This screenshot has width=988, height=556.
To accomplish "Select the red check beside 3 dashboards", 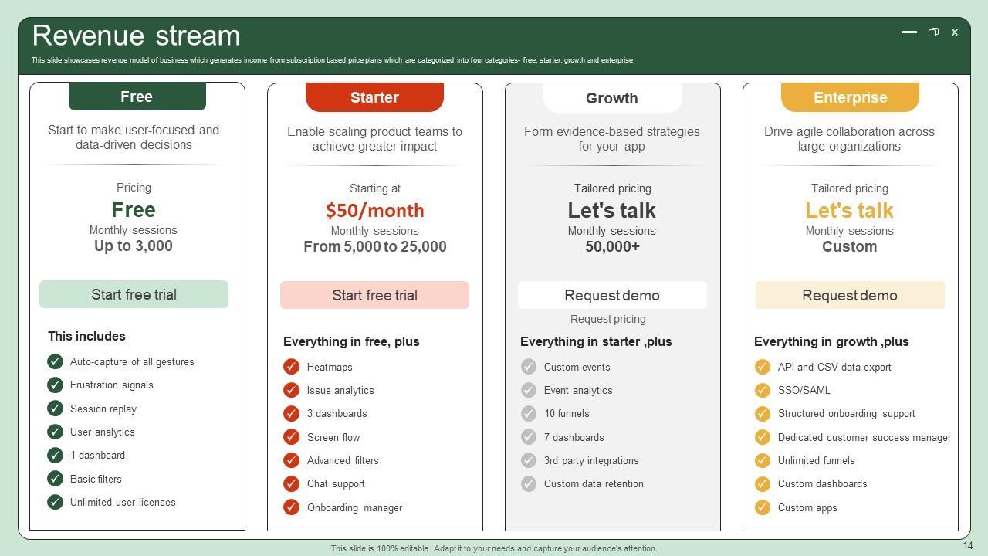I will (x=291, y=413).
